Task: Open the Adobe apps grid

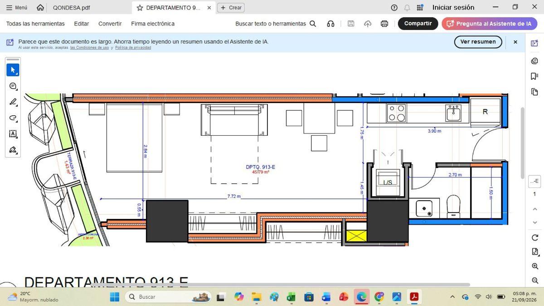Action: pyautogui.click(x=420, y=8)
